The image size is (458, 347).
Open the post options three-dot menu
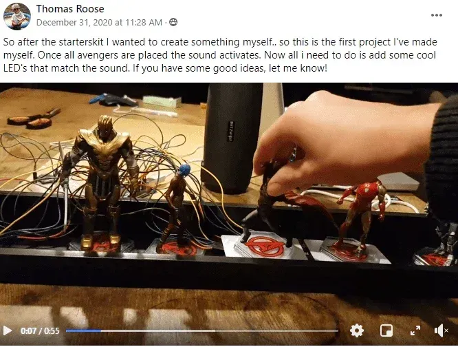(437, 15)
